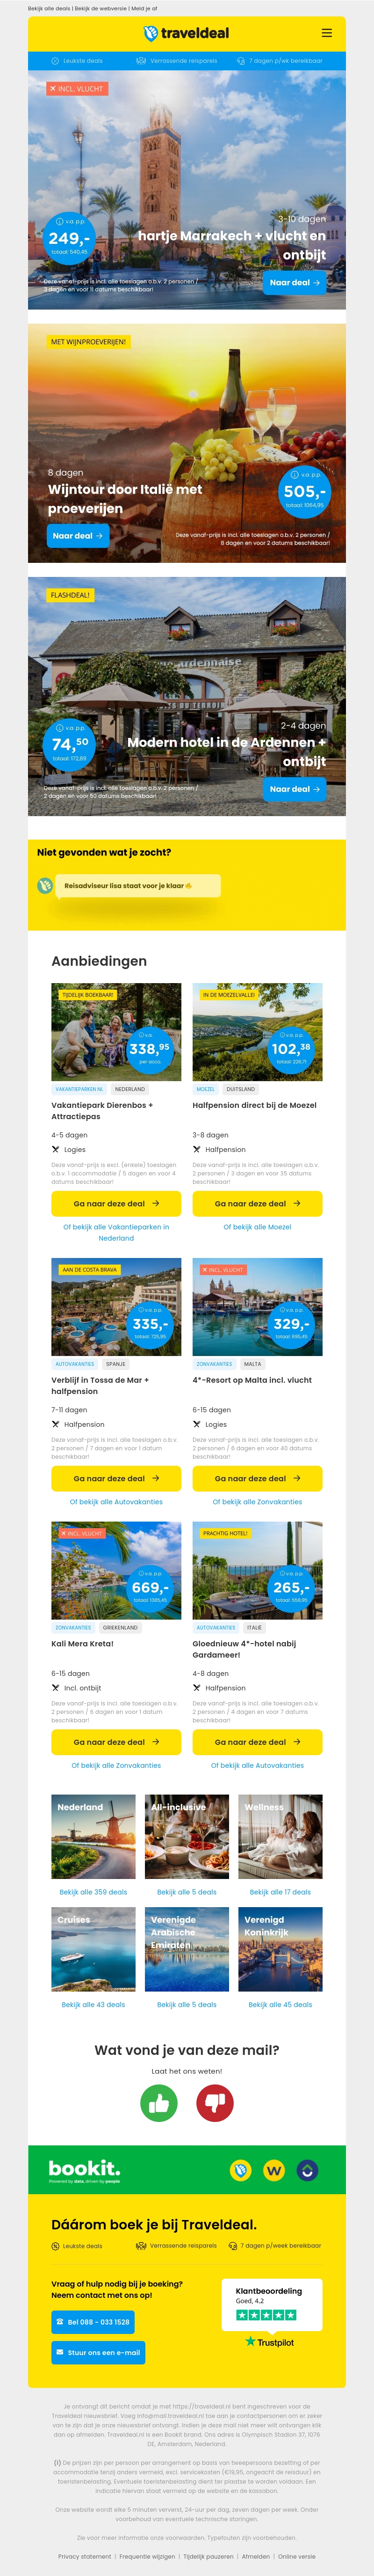Screen dimensions: 374x2576
Task: Open the hamburger menu in the header
Action: tap(326, 33)
